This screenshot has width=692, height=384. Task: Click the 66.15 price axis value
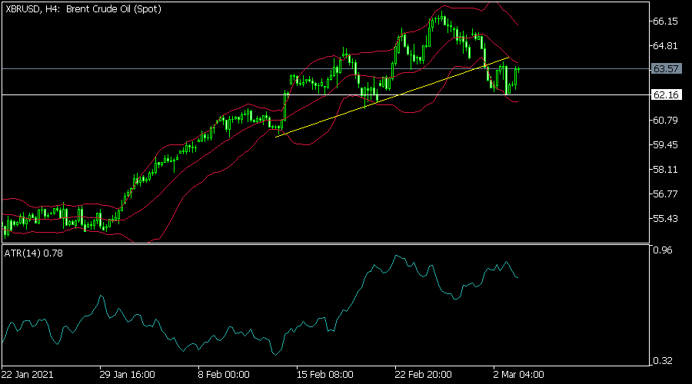point(666,22)
